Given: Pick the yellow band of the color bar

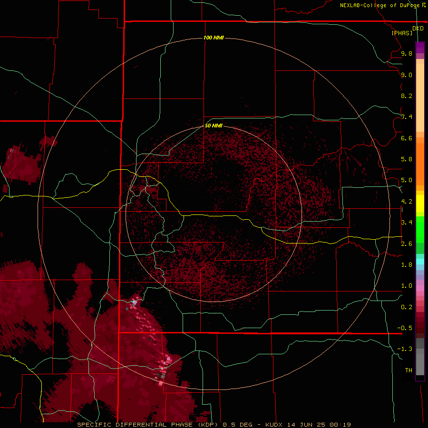Looking at the screenshot, I should tap(420, 204).
